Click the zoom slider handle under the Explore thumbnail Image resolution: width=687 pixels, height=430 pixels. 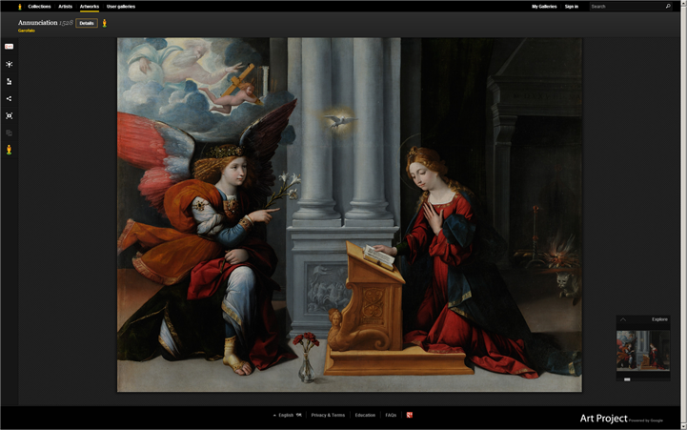coord(627,379)
